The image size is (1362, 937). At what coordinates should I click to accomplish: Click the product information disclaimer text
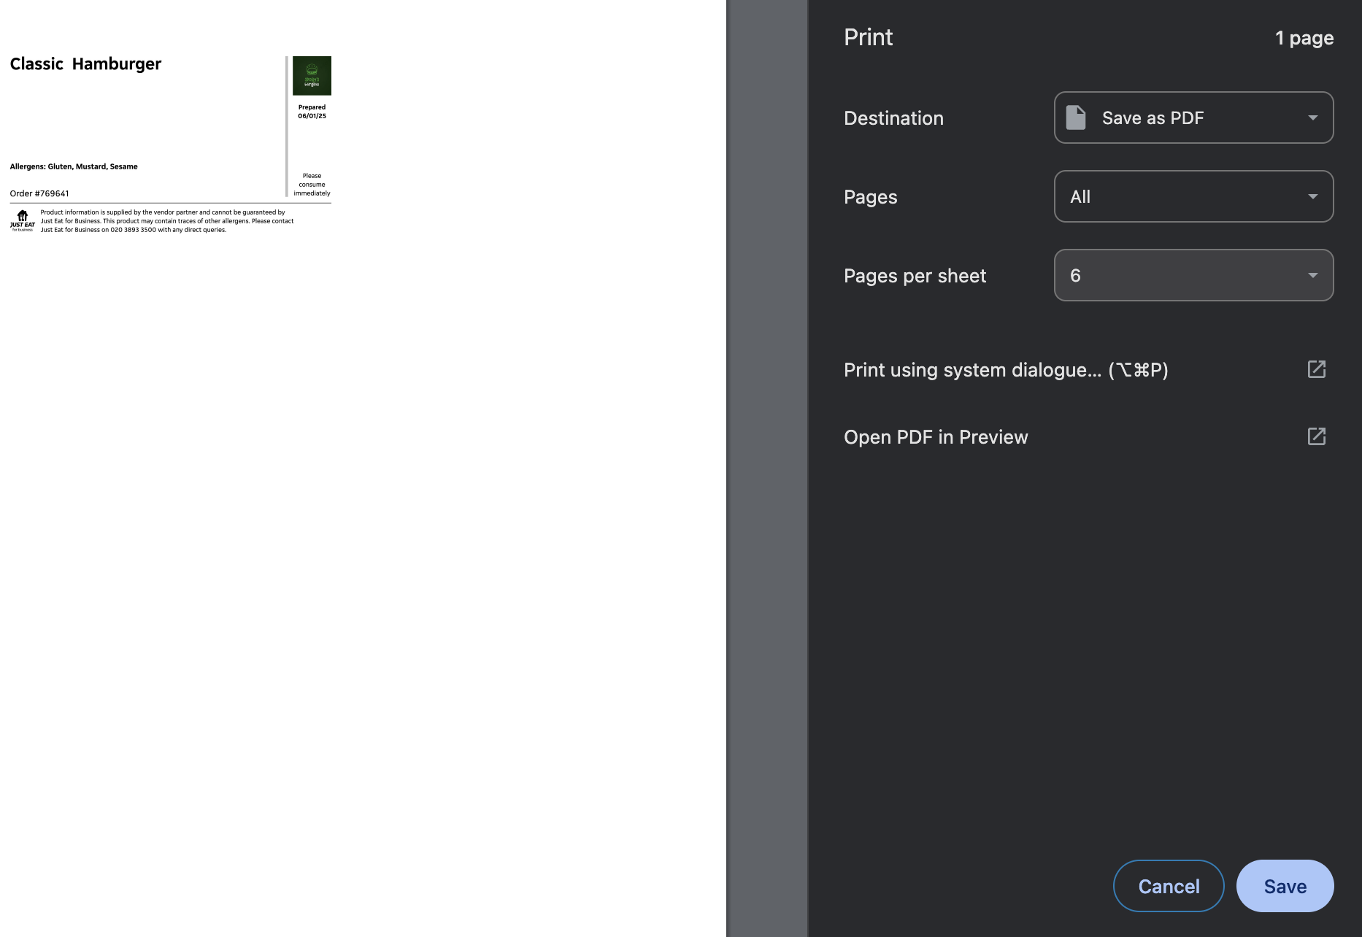click(166, 221)
